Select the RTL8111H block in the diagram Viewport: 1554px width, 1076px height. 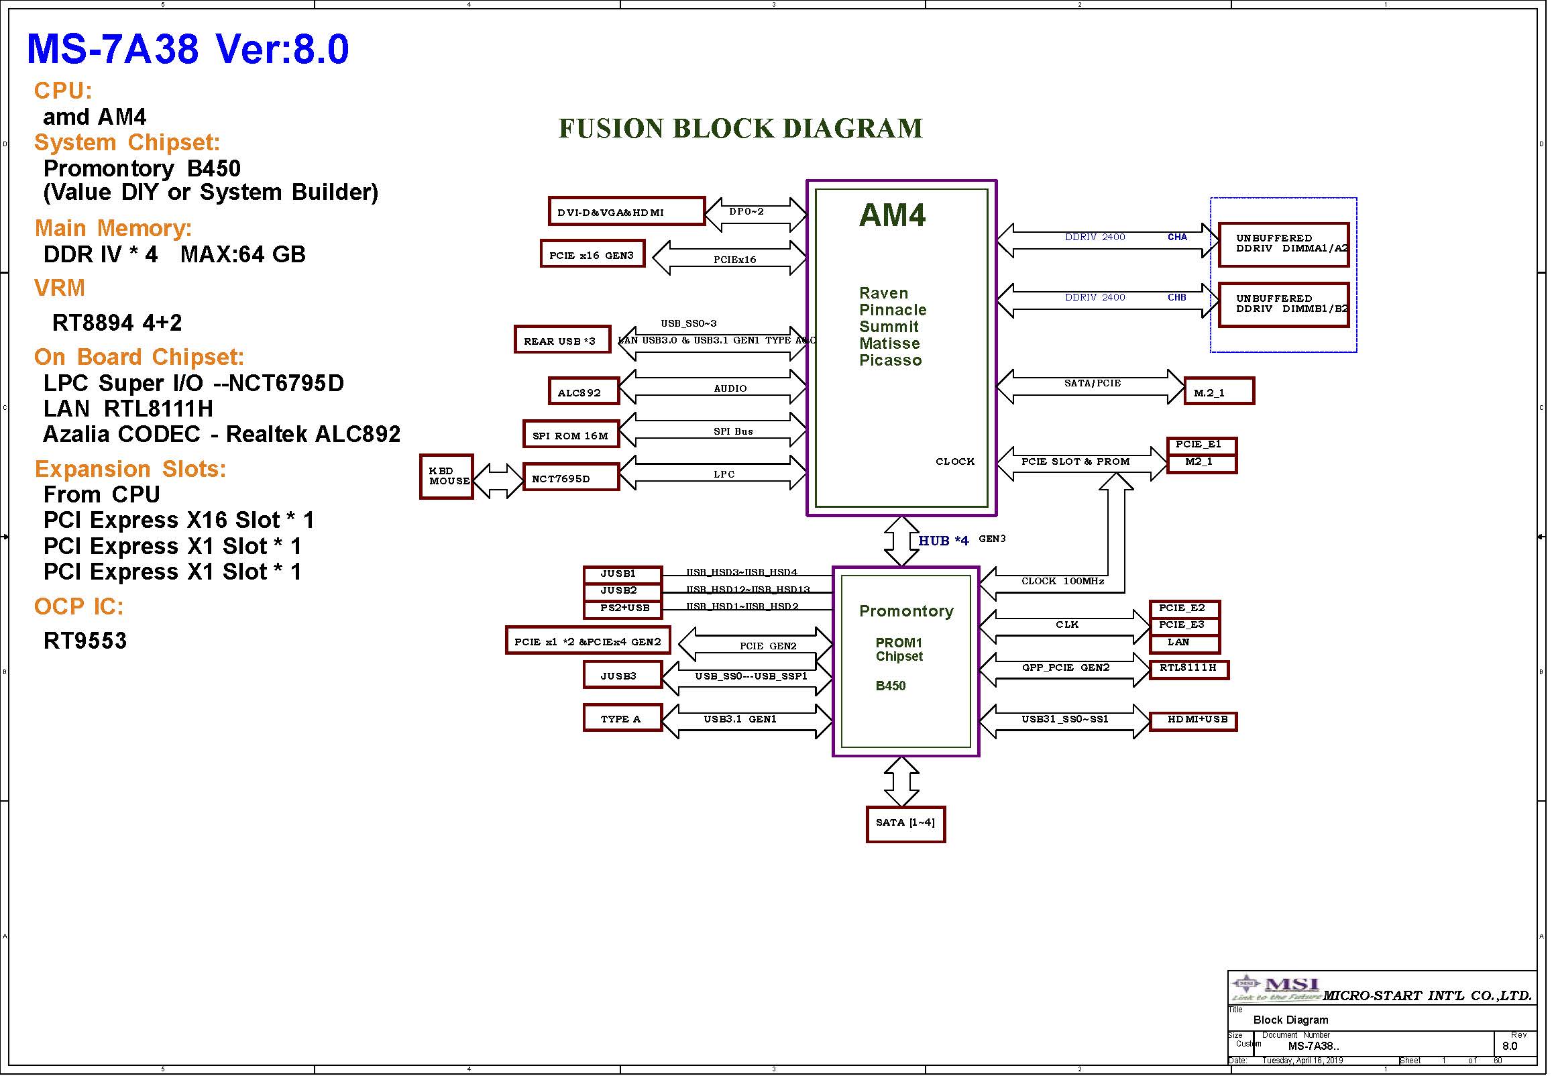pyautogui.click(x=1188, y=669)
